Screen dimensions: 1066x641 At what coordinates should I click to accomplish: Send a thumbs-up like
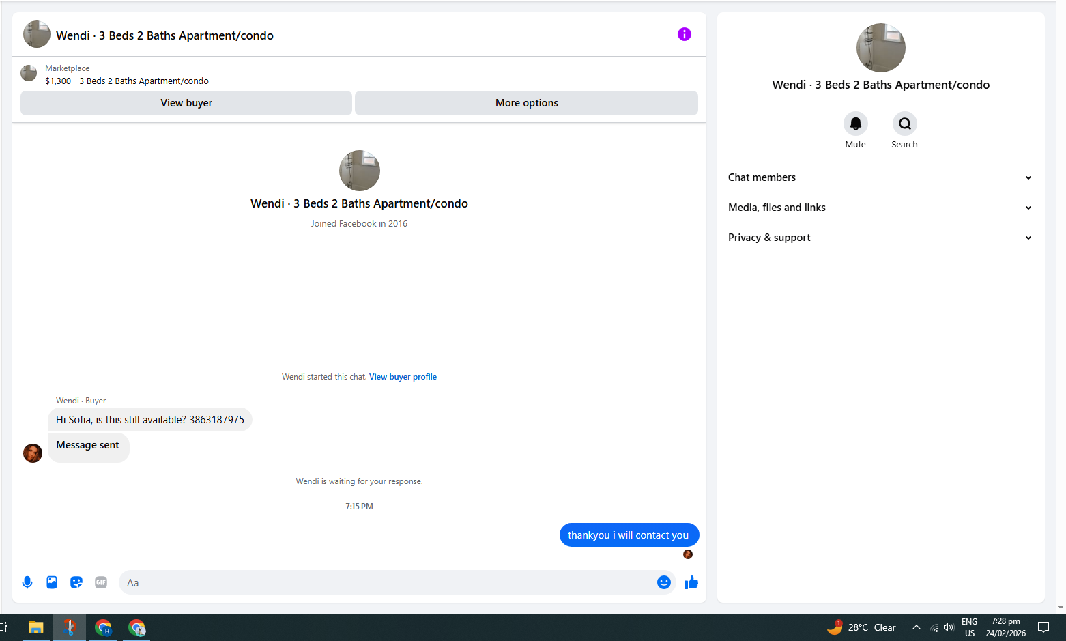point(691,582)
